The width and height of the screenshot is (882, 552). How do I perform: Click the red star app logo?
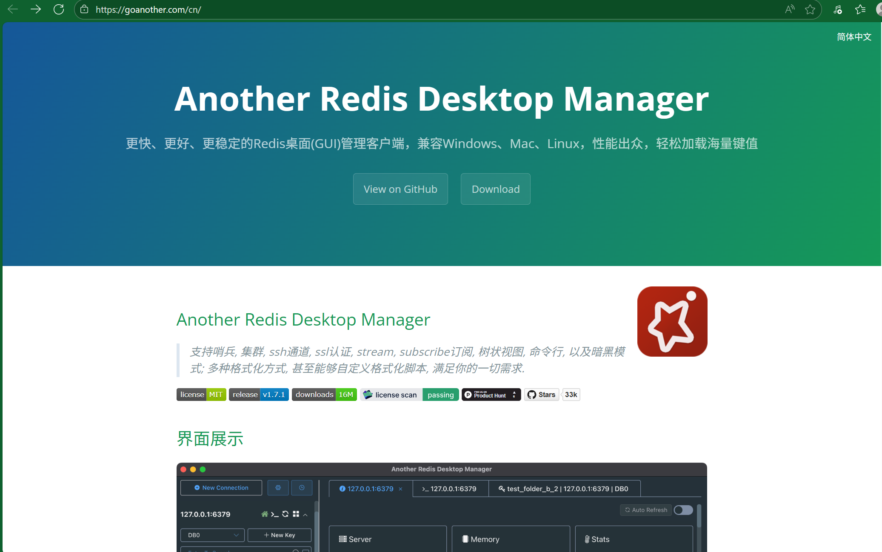[672, 321]
